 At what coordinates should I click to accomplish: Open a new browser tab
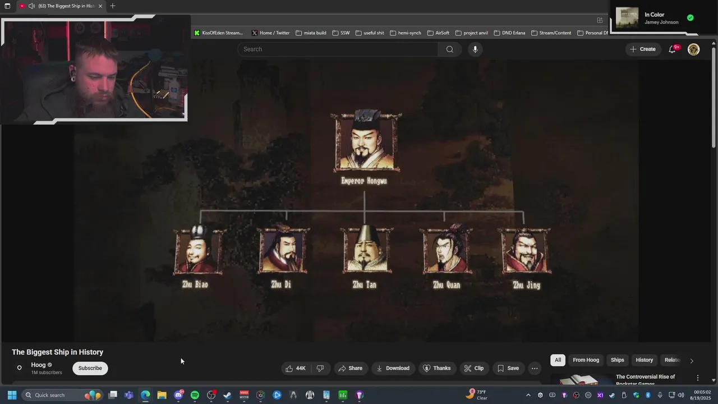(113, 6)
